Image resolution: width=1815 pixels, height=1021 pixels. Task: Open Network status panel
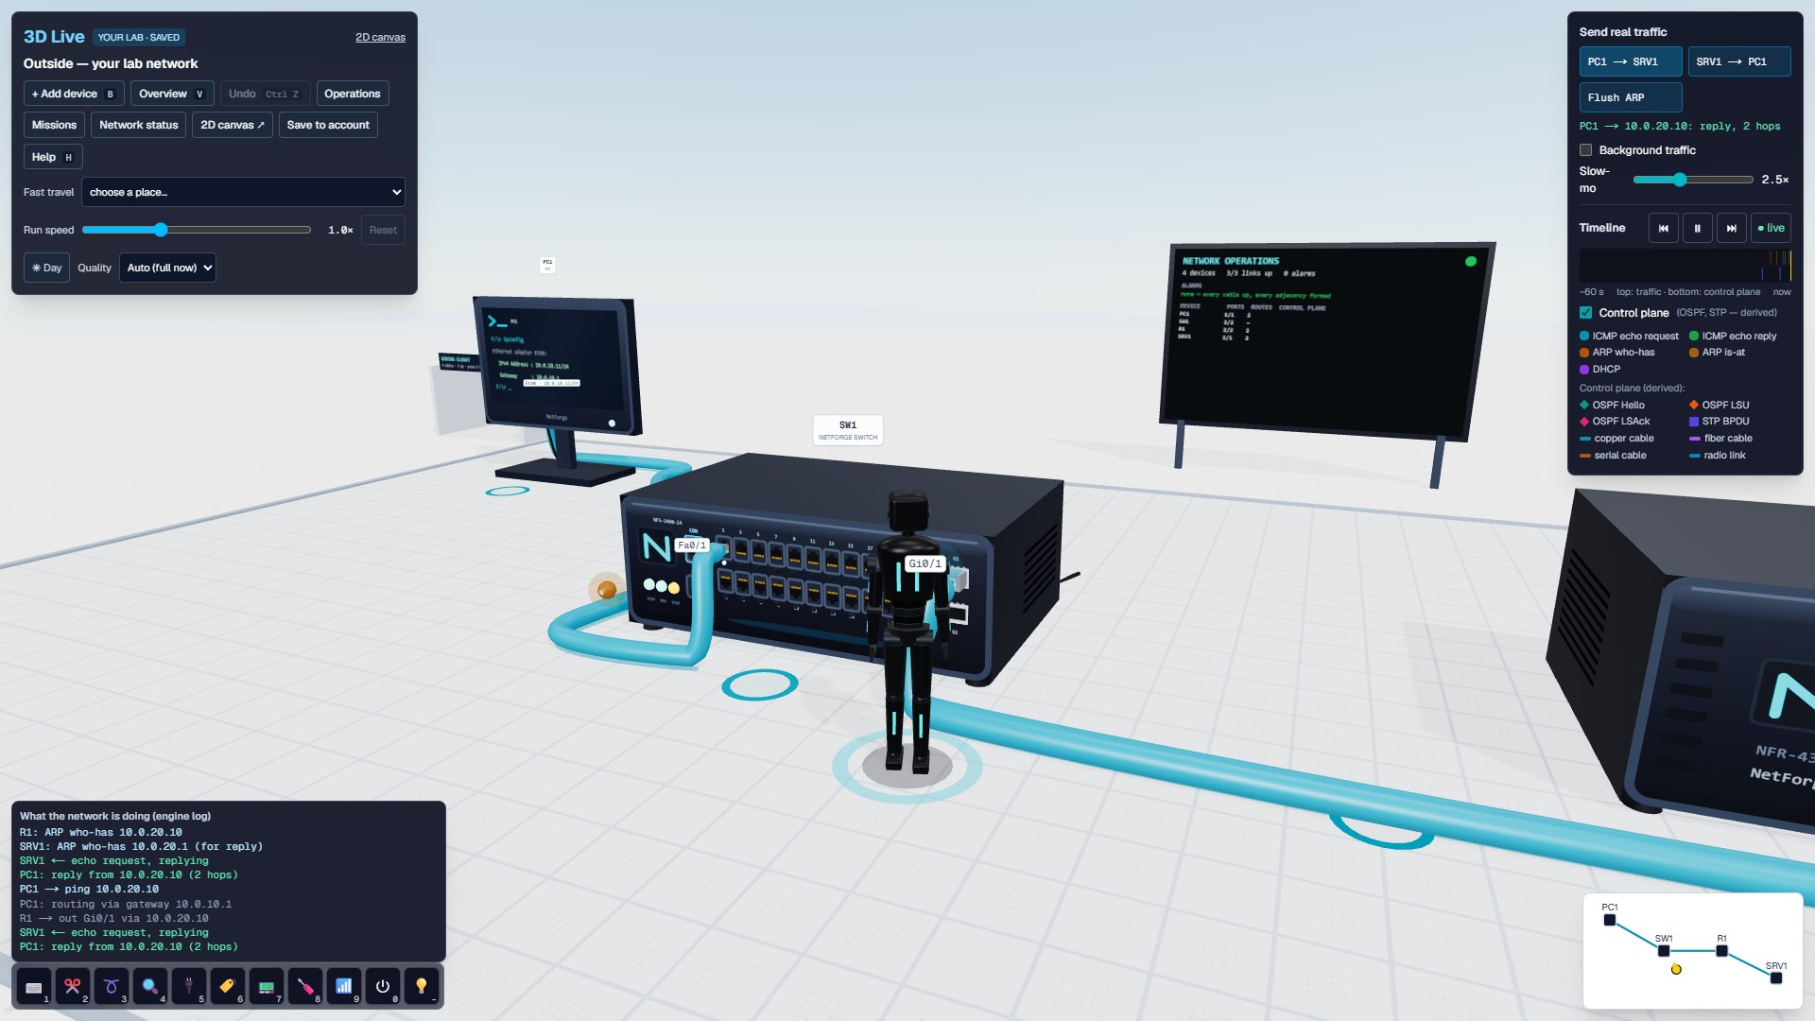point(139,125)
